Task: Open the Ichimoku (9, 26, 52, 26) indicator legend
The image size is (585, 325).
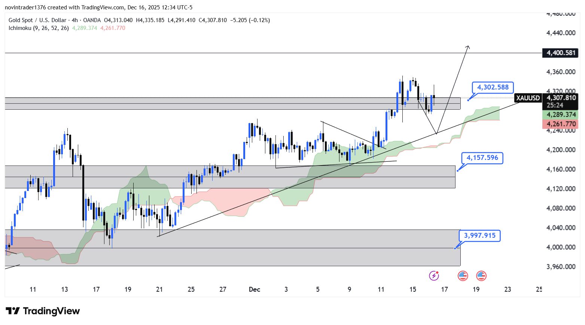Action: 39,28
